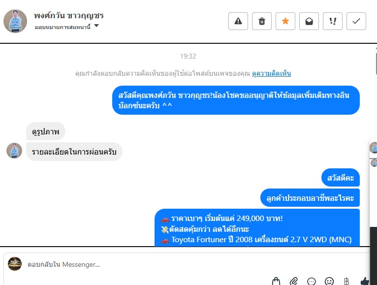Toggle the orange star follow-up flag

[x=285, y=21]
